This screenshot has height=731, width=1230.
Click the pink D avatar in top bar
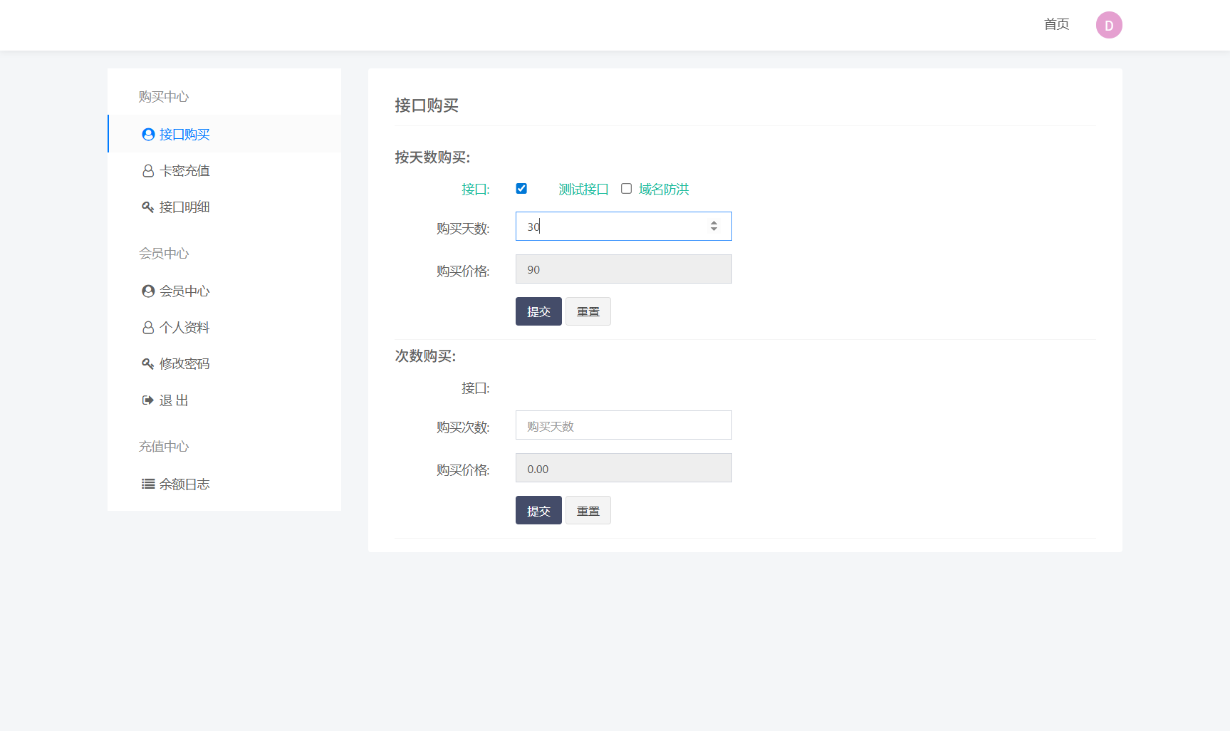(x=1108, y=24)
